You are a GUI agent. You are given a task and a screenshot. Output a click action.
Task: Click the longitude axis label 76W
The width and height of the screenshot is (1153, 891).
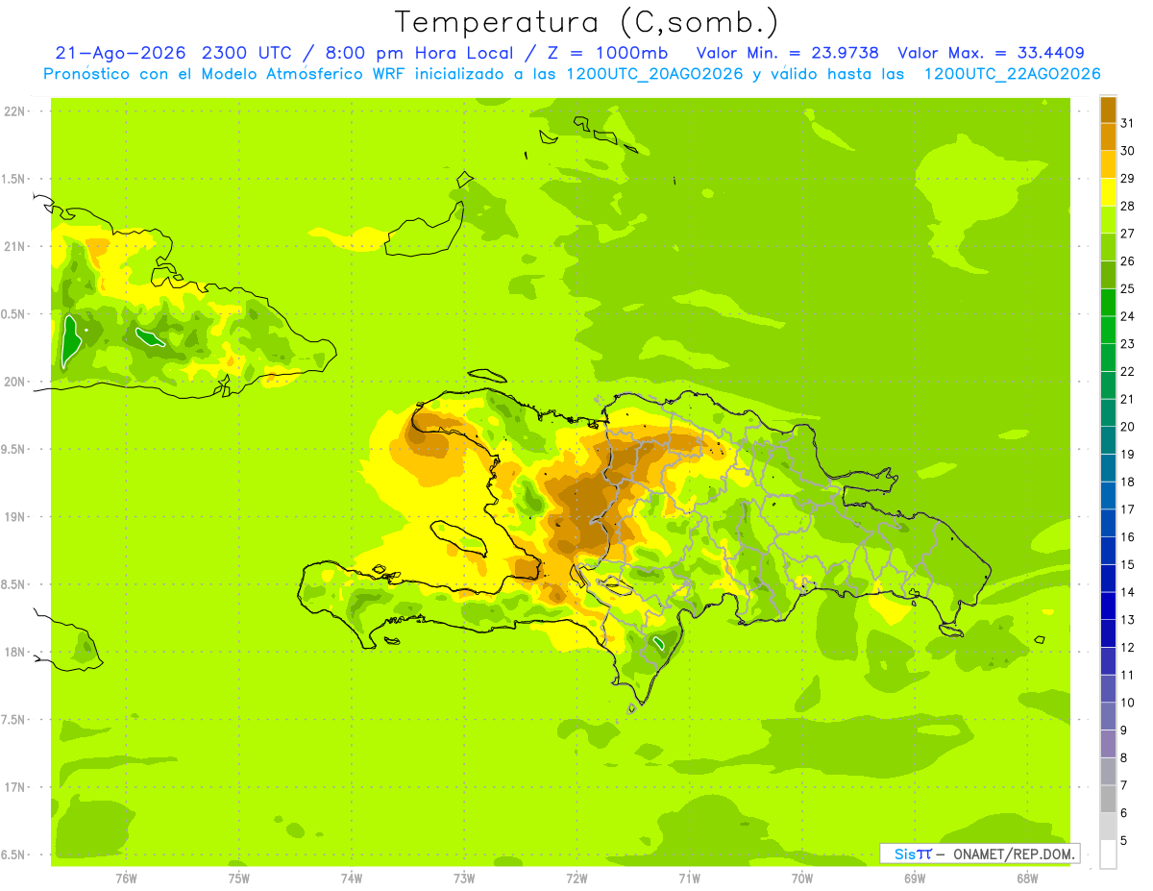[x=126, y=879]
